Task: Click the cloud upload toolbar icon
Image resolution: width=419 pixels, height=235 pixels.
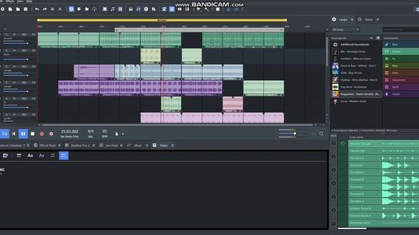Action: click(94, 9)
